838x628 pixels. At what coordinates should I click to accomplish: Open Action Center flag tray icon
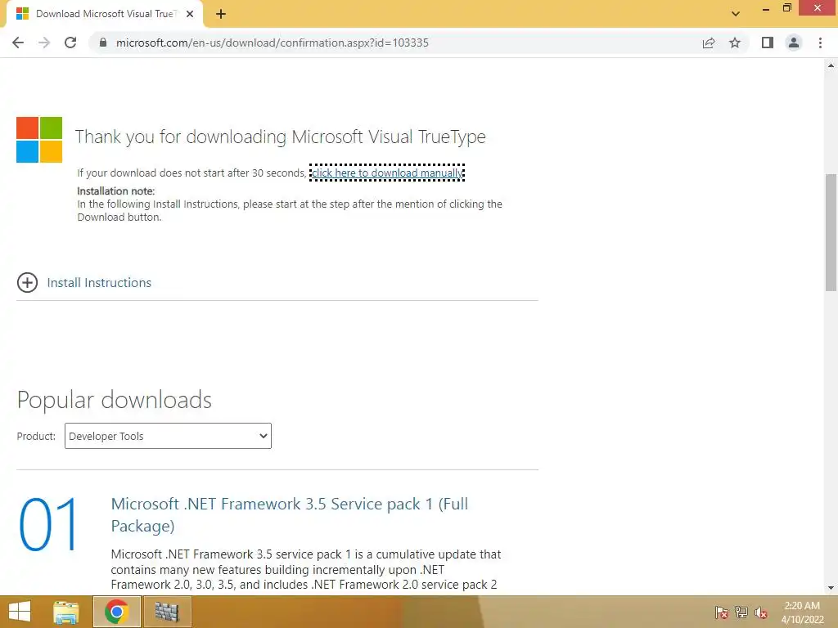click(x=722, y=612)
